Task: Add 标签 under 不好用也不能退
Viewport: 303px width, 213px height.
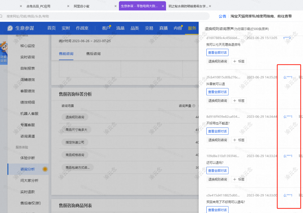Action: (x=239, y=140)
